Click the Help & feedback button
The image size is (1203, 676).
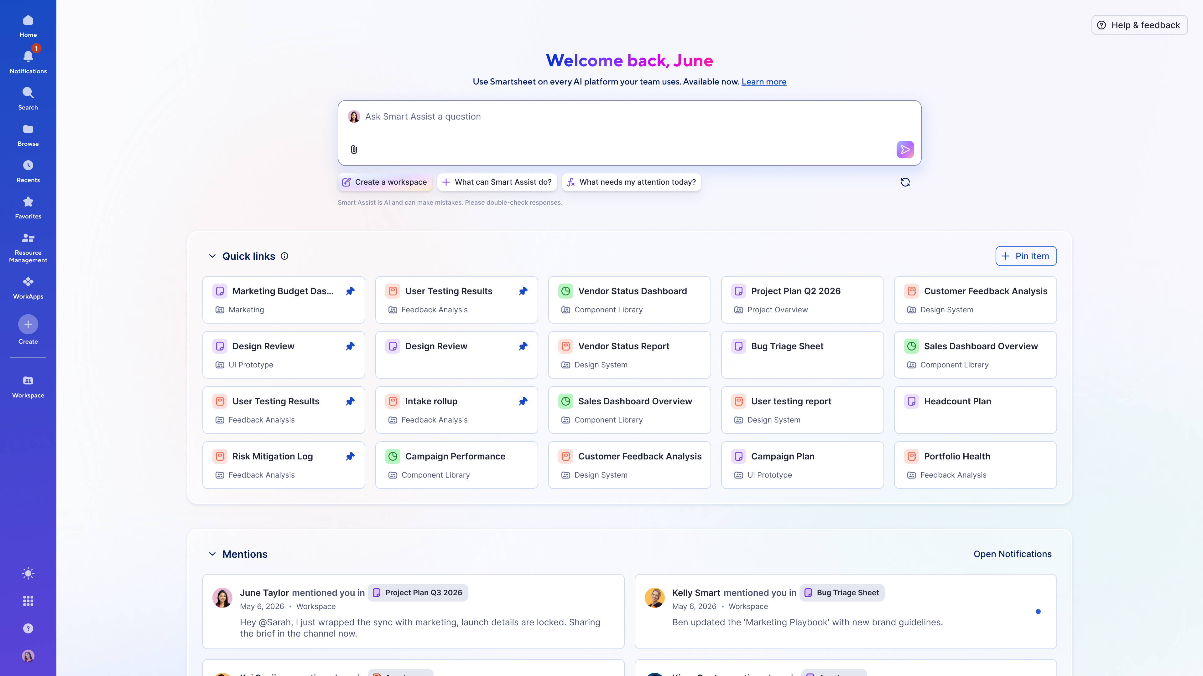coord(1139,25)
